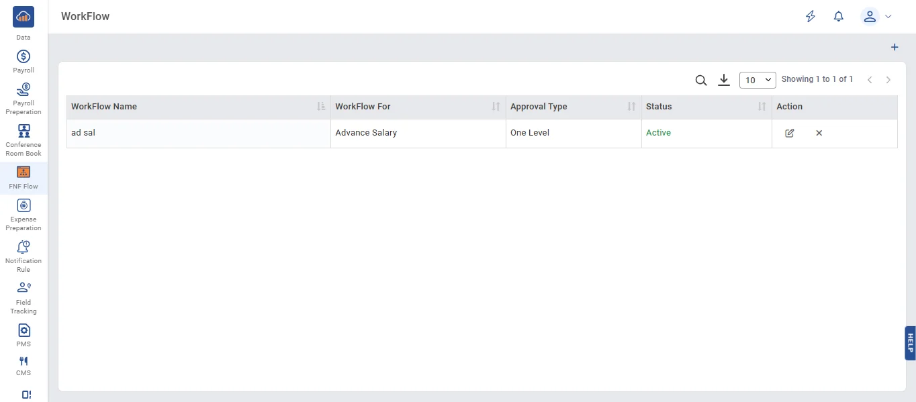Open Expense Preparation in sidebar
Image resolution: width=916 pixels, height=402 pixels.
point(24,215)
